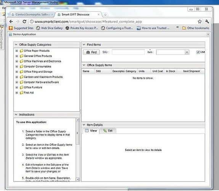Expand the Office Paper Products node

point(17,51)
